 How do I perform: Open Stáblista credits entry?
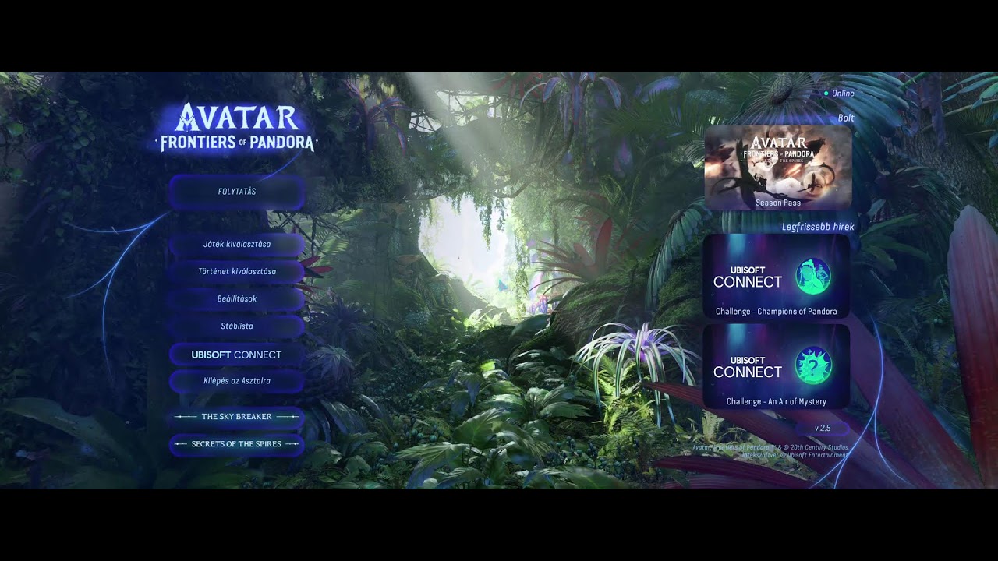click(x=237, y=326)
